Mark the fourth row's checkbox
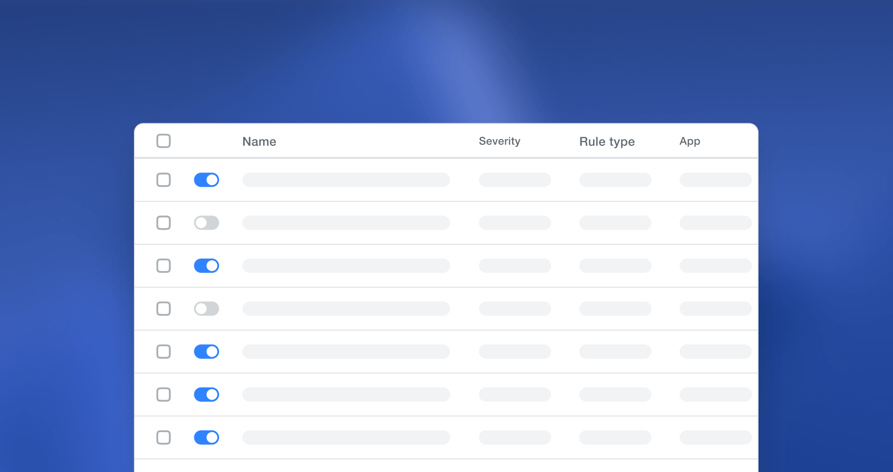The image size is (893, 472). click(163, 309)
